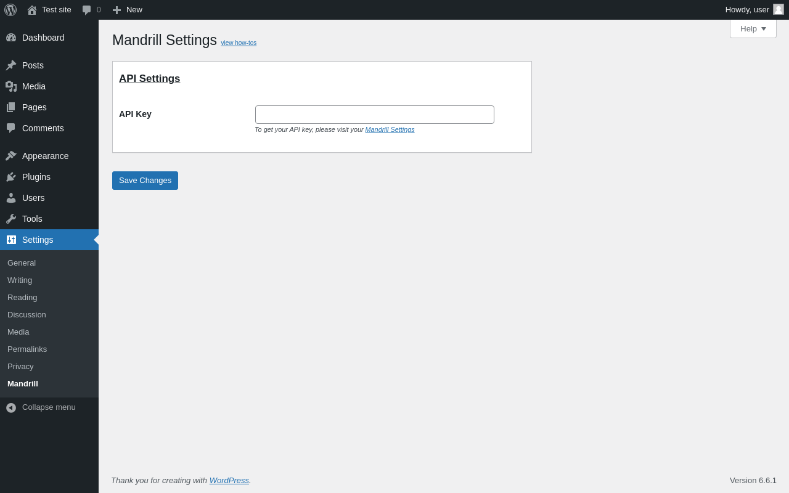
Task: Click the user avatar icon
Action: [779, 9]
